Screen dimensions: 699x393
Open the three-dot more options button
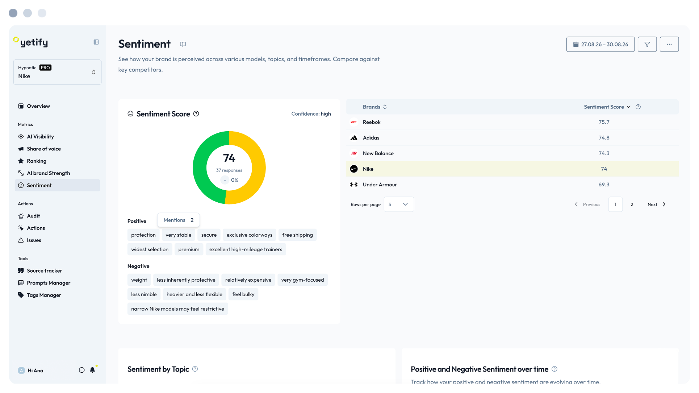pos(669,44)
